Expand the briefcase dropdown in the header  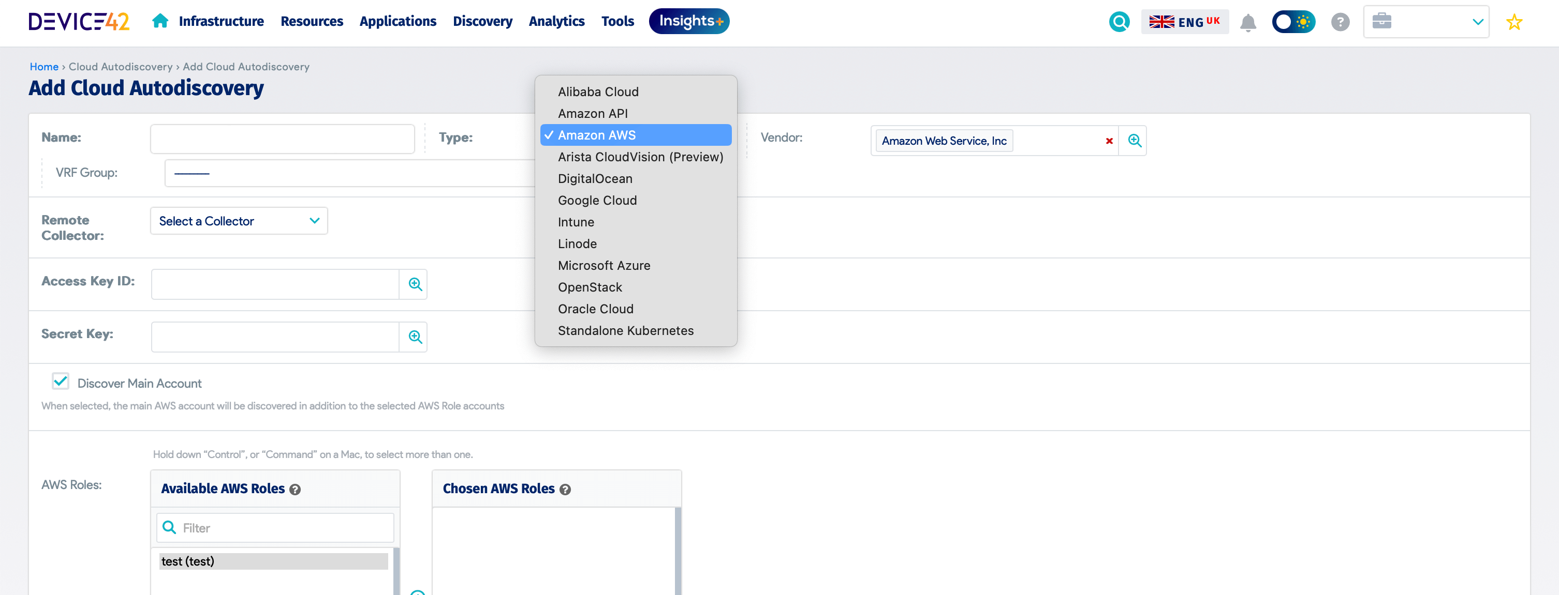(x=1478, y=21)
